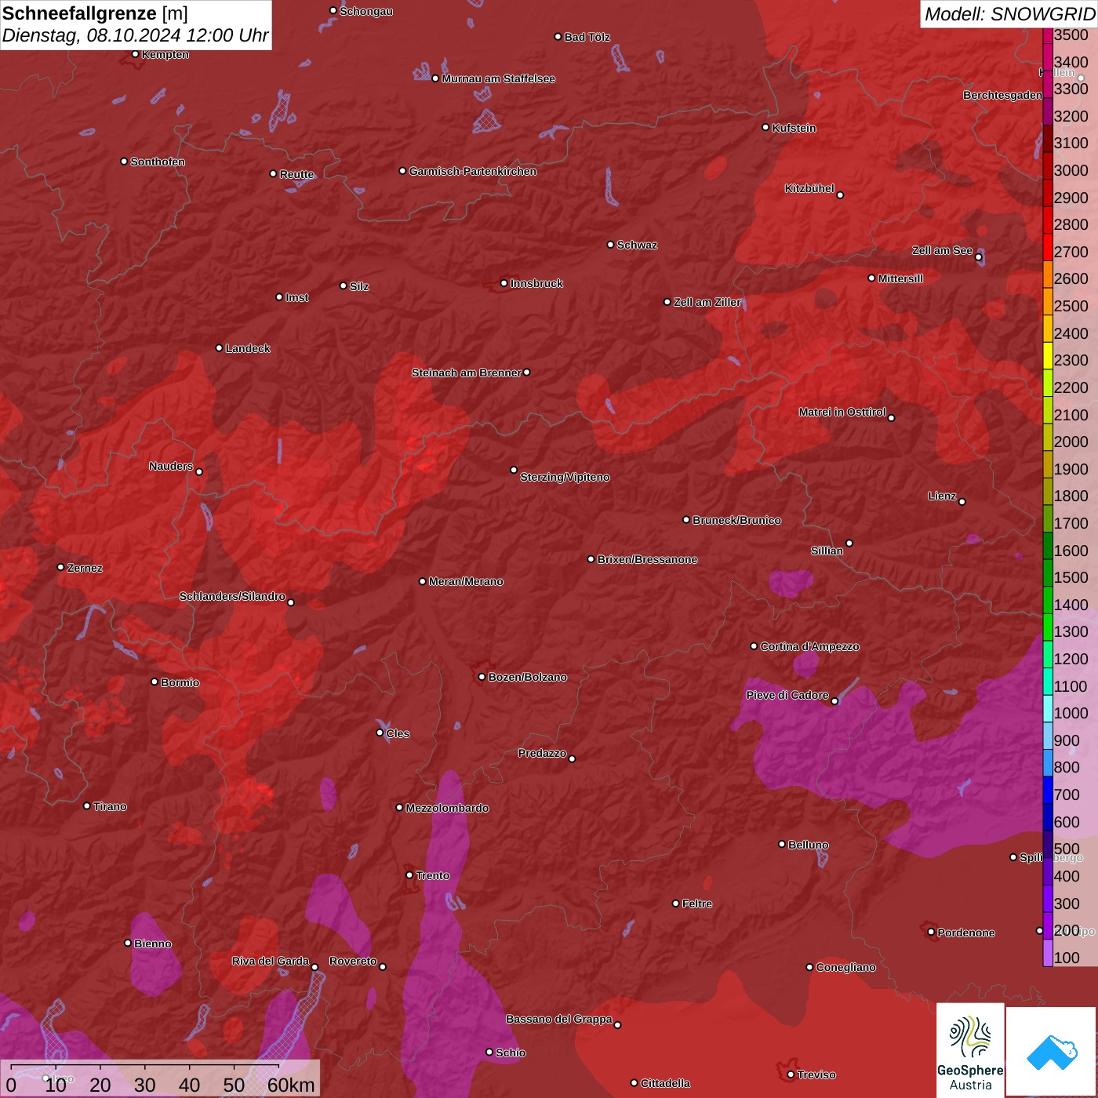Select the Cortina d'Ampezzo marker dot
Image resolution: width=1098 pixels, height=1098 pixels.
coord(754,646)
